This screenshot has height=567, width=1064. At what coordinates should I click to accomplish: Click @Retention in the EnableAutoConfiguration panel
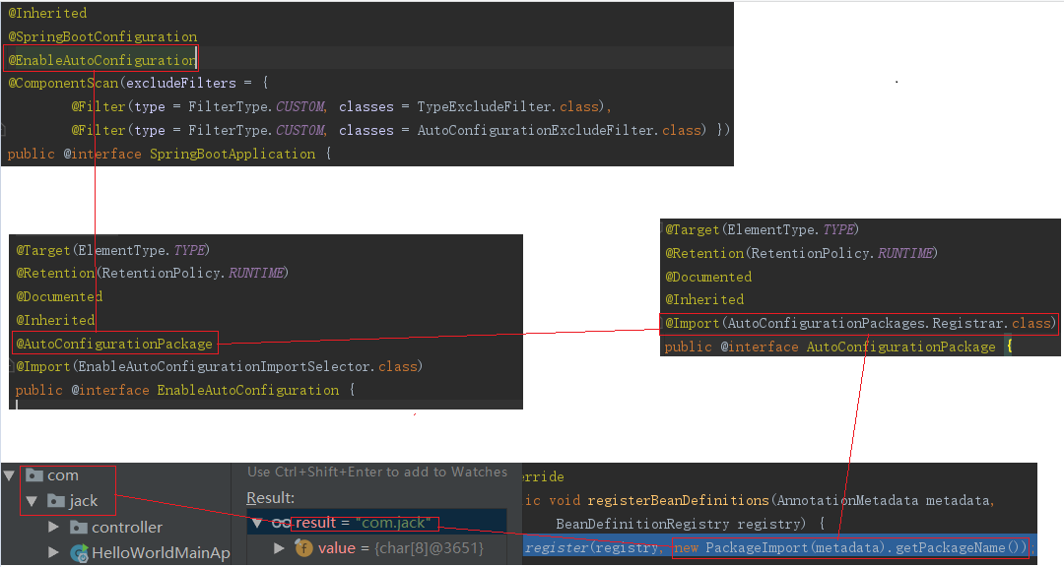(55, 274)
